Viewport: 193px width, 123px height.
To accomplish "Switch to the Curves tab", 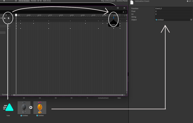I will (x=5, y=94).
